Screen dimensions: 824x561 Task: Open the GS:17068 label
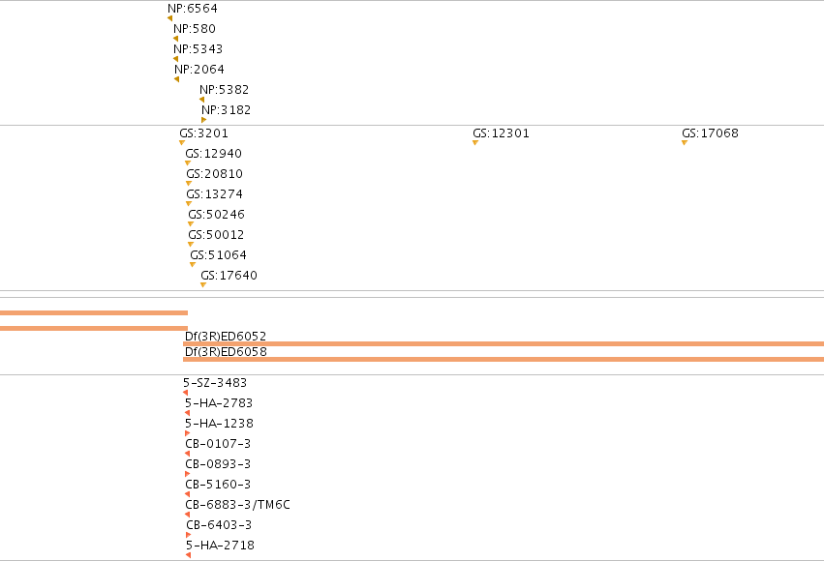point(710,133)
